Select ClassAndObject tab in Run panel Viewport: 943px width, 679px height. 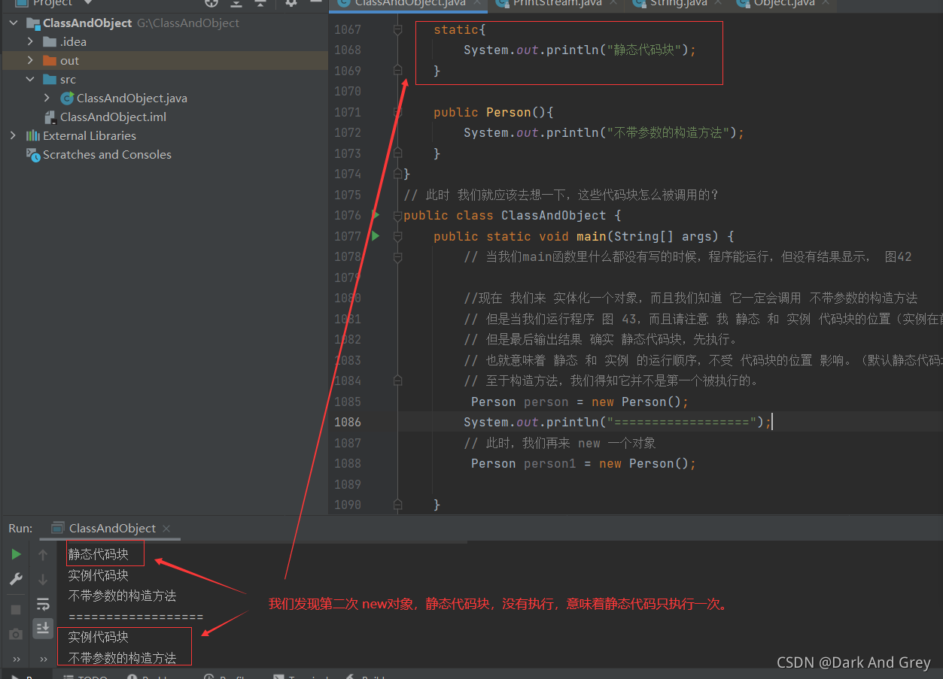coord(112,529)
